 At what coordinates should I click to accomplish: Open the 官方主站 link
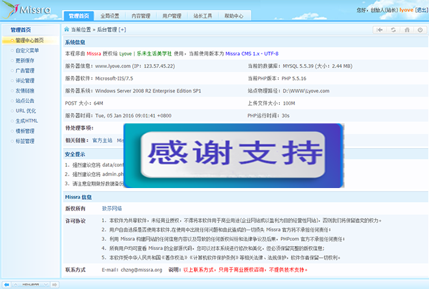(102, 141)
